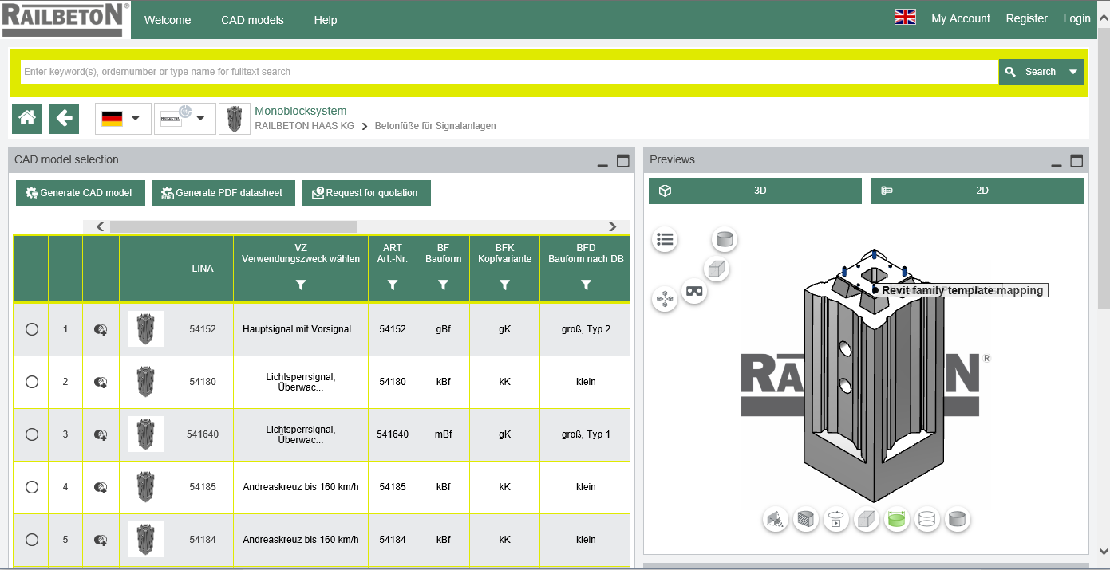Image resolution: width=1110 pixels, height=570 pixels.
Task: Switch to the 2D preview tab
Action: (x=977, y=191)
